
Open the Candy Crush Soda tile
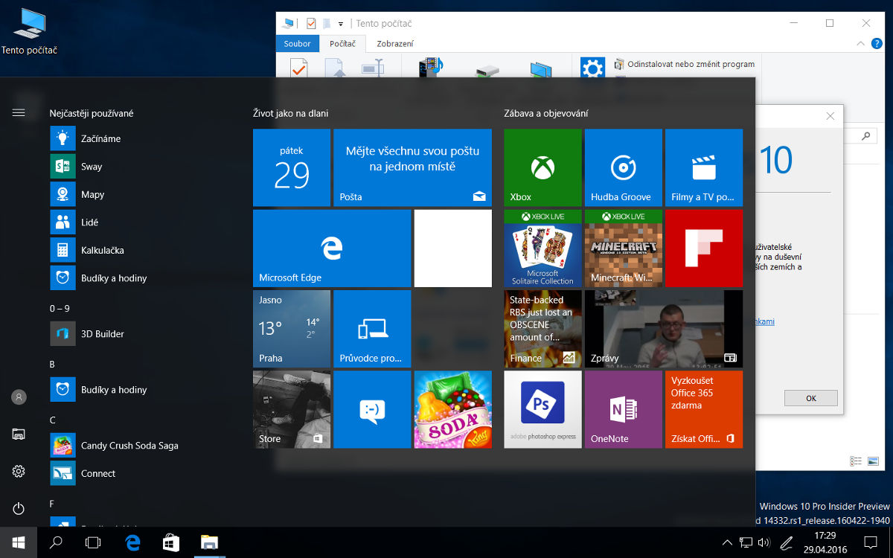coord(452,409)
